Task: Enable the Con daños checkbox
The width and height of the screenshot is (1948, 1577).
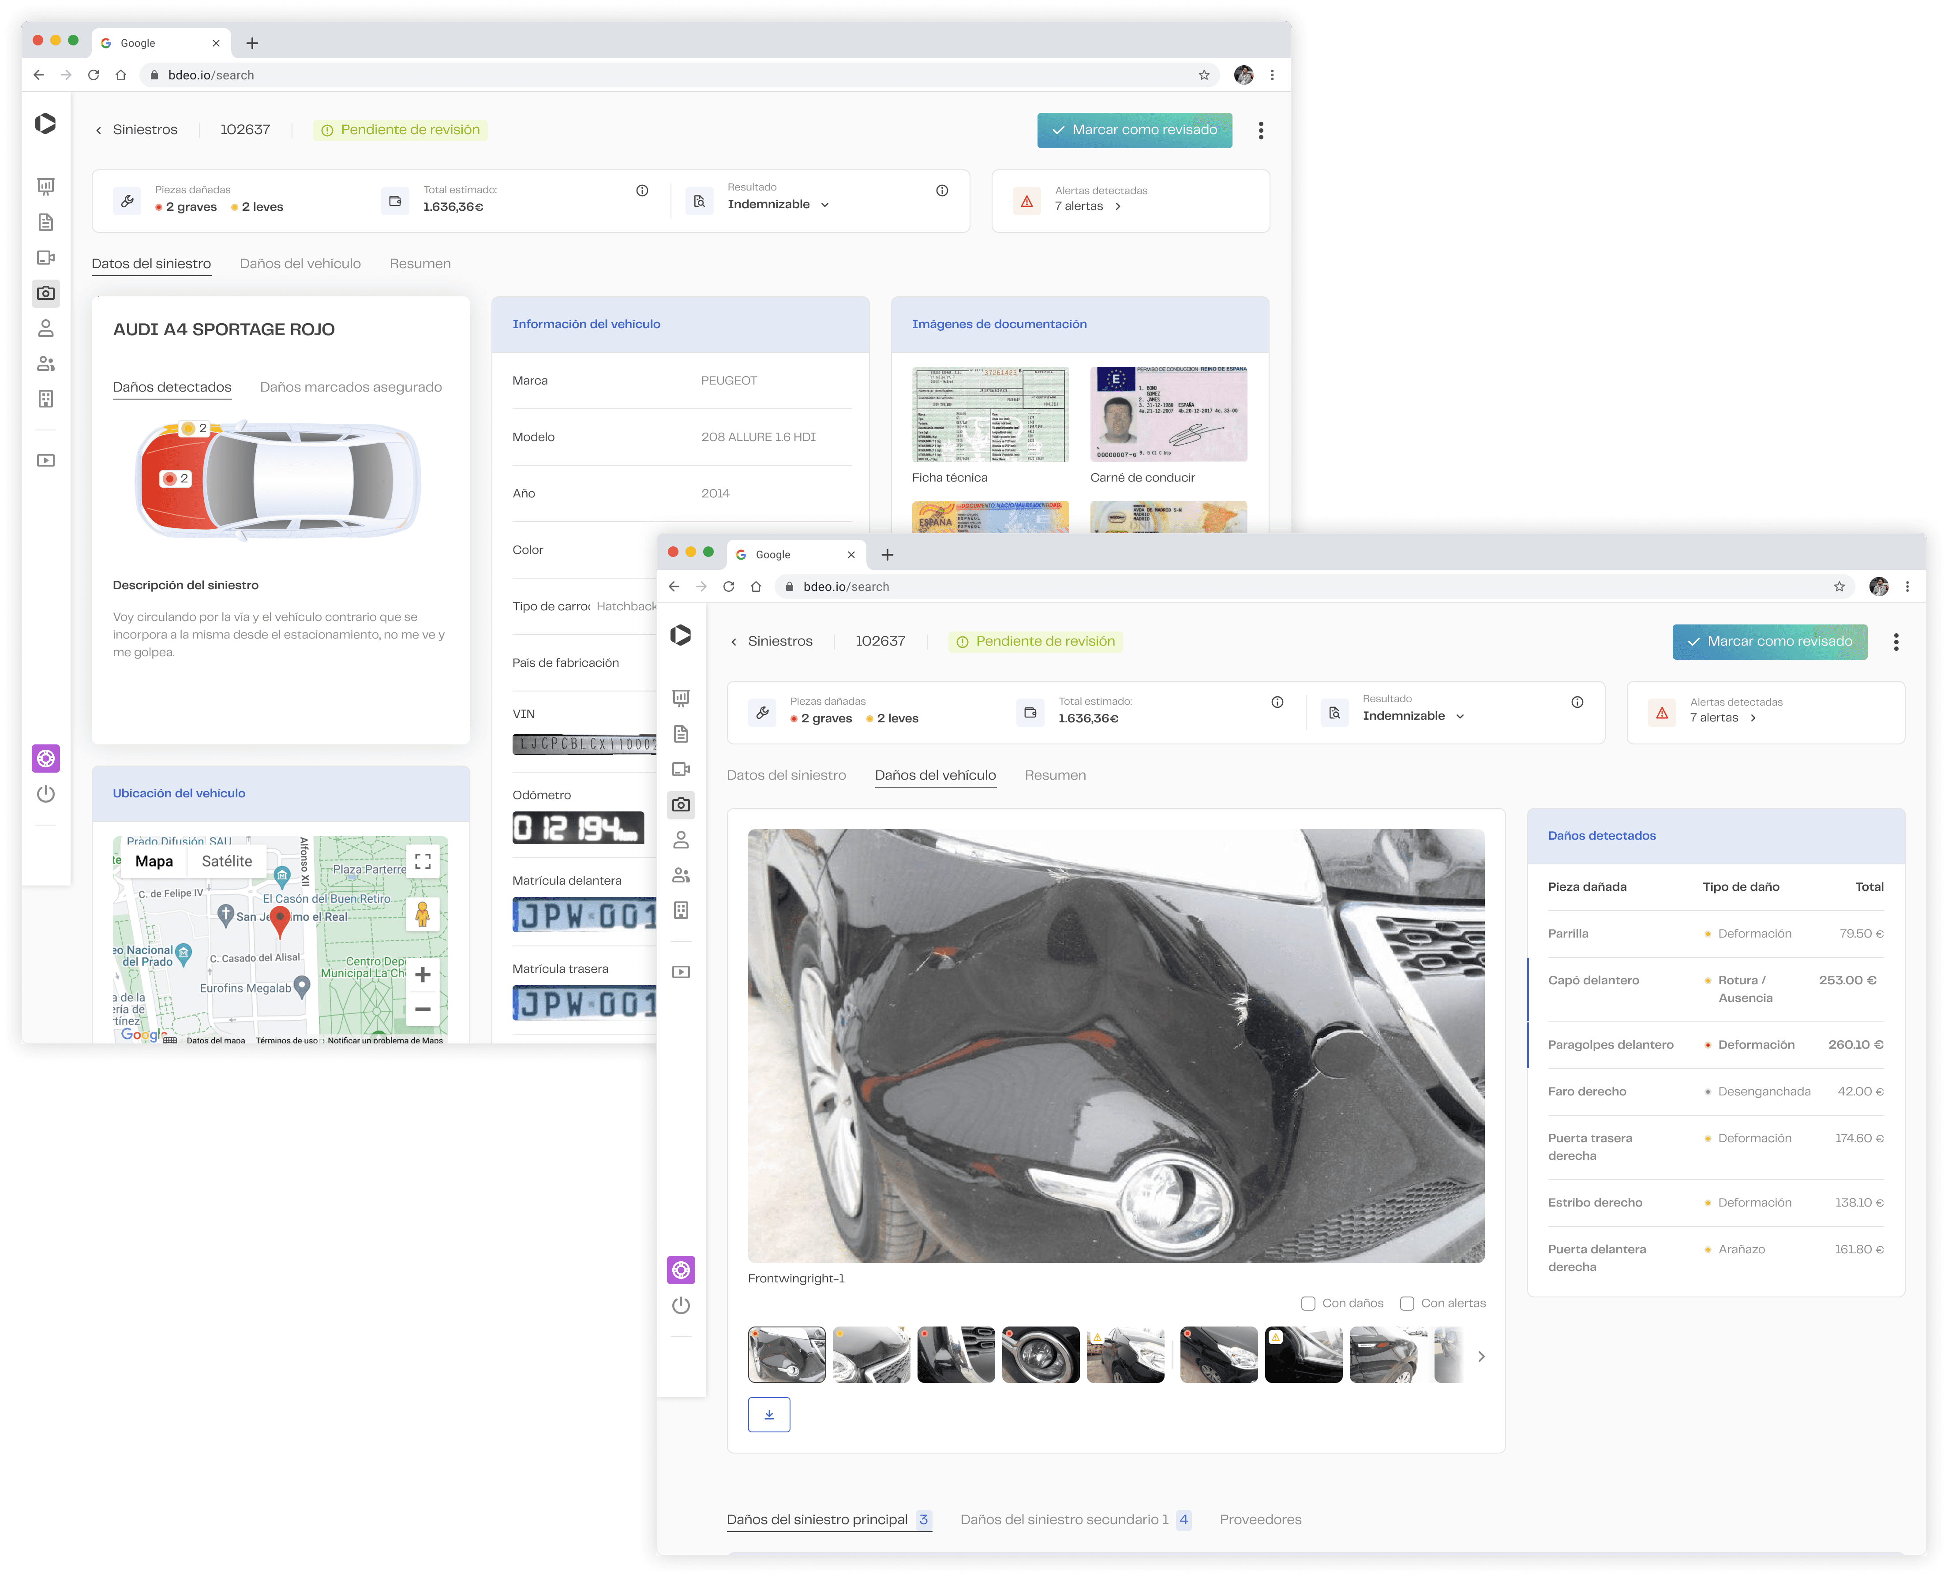Action: point(1308,1304)
